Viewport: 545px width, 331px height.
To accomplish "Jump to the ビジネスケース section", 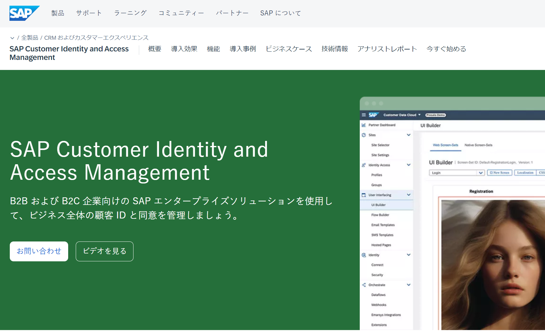I will tap(289, 49).
